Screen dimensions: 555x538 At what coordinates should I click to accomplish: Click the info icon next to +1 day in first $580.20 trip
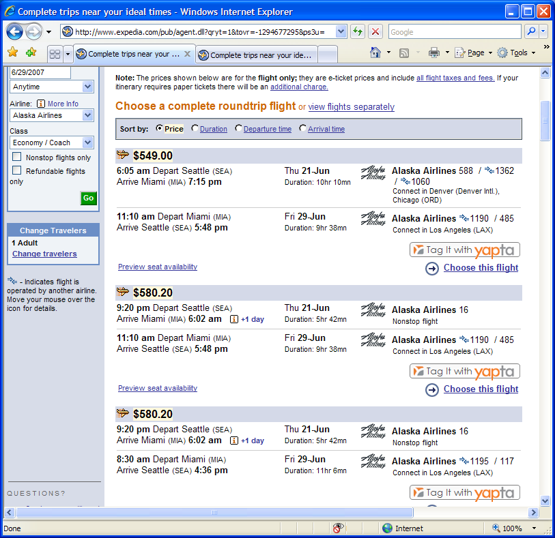click(x=234, y=319)
